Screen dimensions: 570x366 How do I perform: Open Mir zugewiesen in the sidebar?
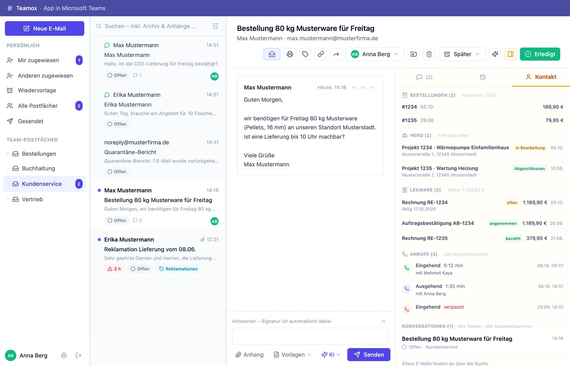tap(45, 60)
